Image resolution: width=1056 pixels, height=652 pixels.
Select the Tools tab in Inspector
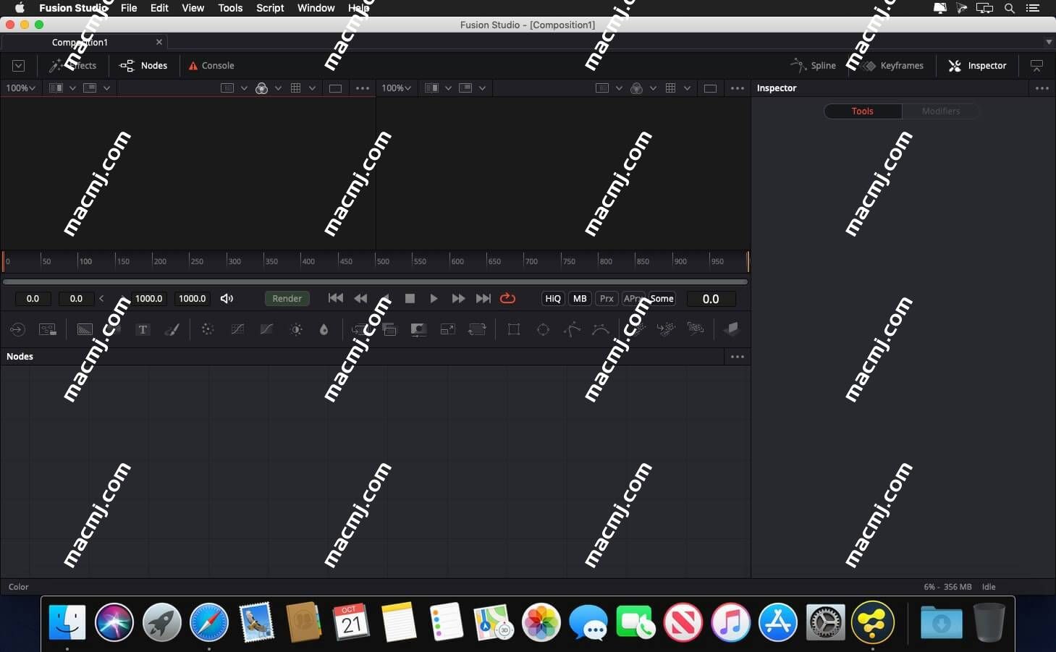[862, 111]
